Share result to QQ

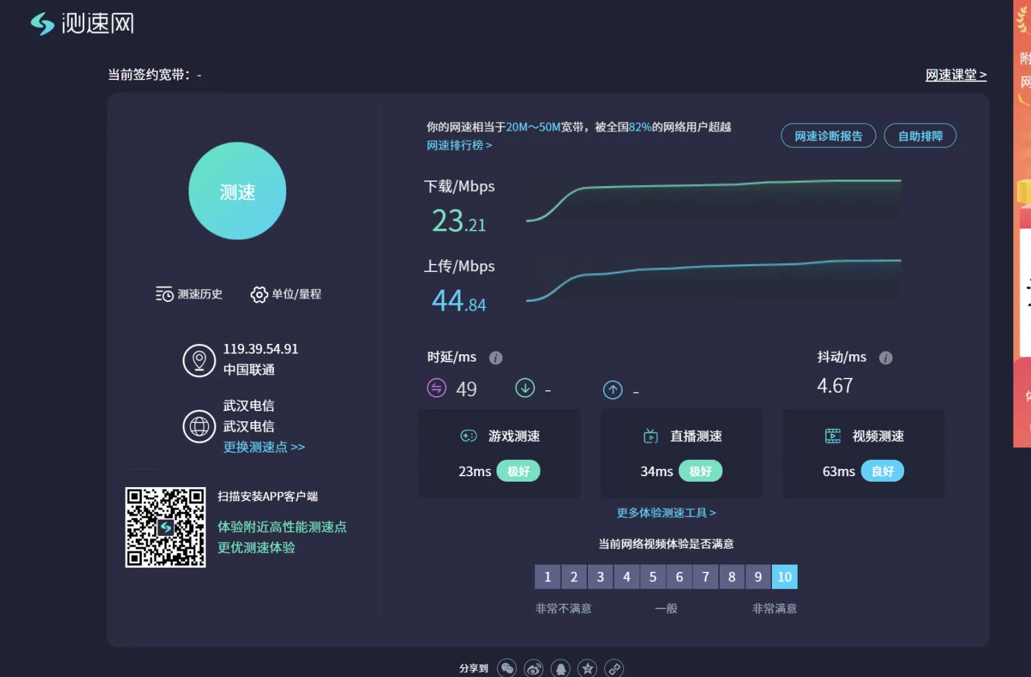560,668
